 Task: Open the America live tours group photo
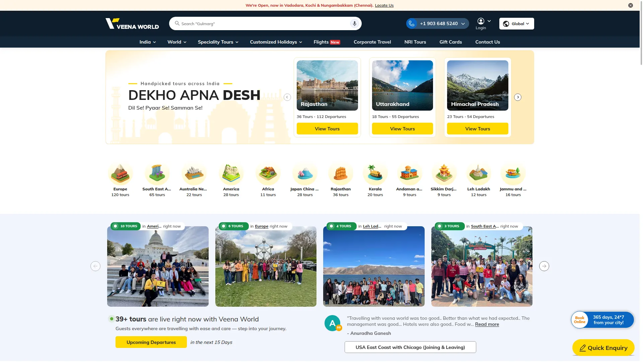[x=158, y=266]
